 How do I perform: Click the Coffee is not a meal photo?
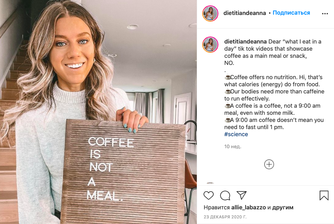(99, 112)
